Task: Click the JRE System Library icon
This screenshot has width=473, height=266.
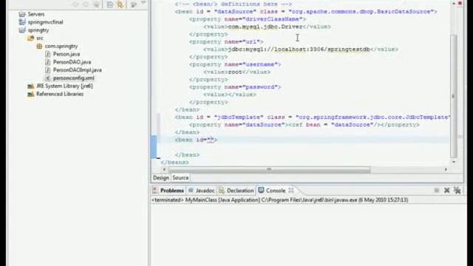Action: (30, 86)
